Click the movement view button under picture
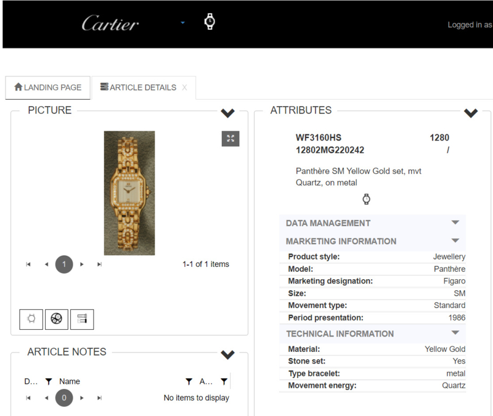Screen dimensions: 493x416 [57, 319]
